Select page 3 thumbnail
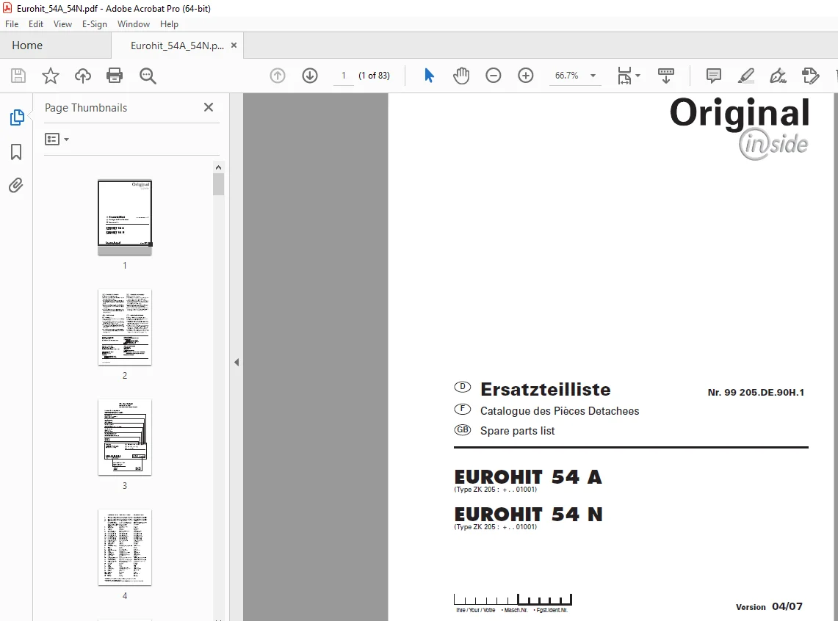The image size is (838, 621). 125,437
